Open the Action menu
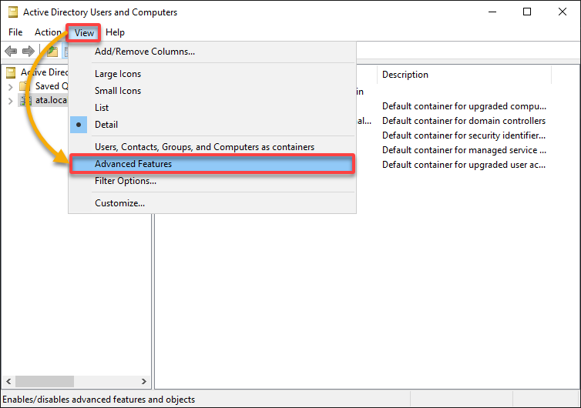Image resolution: width=581 pixels, height=408 pixels. point(48,32)
